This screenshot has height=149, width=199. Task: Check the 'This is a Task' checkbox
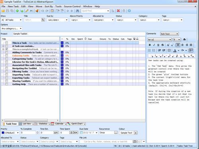(7, 43)
